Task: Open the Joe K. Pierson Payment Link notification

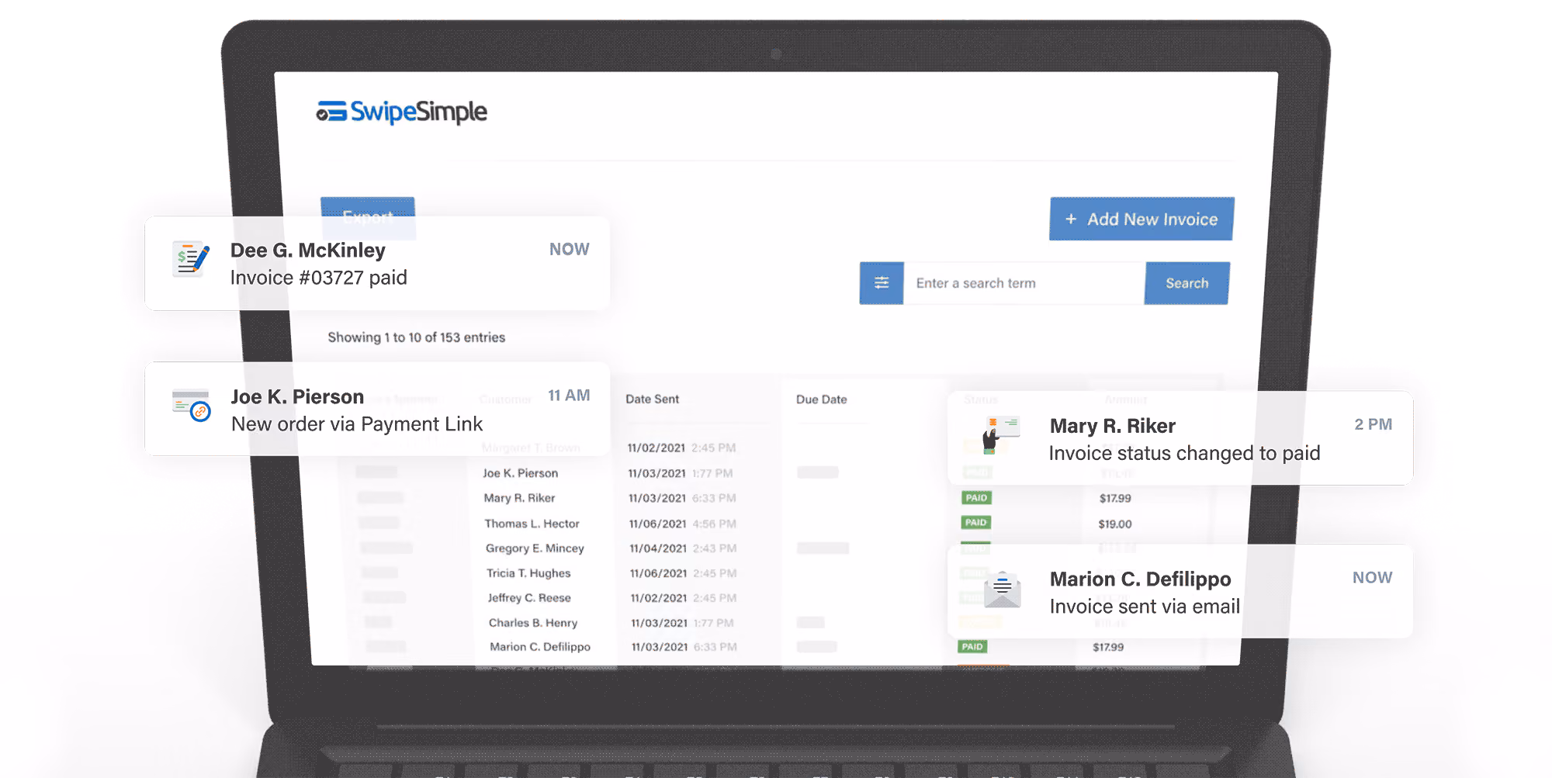Action: (377, 410)
